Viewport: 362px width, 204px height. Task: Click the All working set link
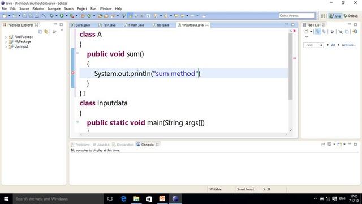pos(333,45)
